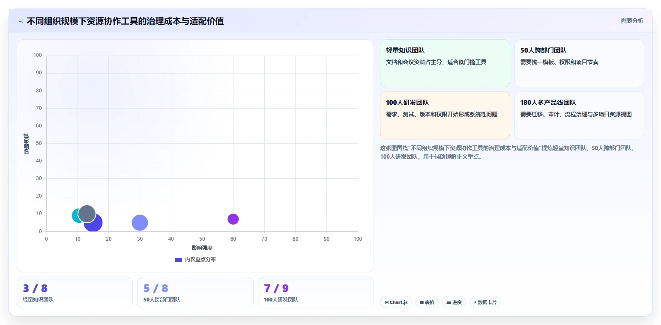The image size is (661, 325).
Task: Click the 影响强度 x-axis label
Action: pyautogui.click(x=202, y=248)
